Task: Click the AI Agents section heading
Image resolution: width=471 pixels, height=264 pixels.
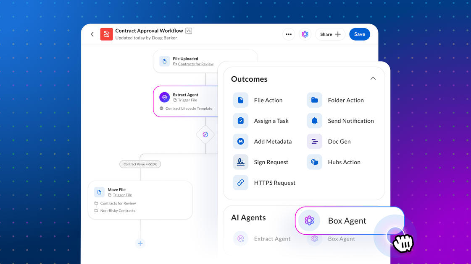Action: click(248, 217)
